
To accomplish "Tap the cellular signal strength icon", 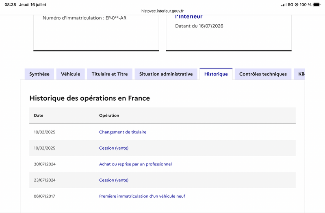I will (x=284, y=4).
